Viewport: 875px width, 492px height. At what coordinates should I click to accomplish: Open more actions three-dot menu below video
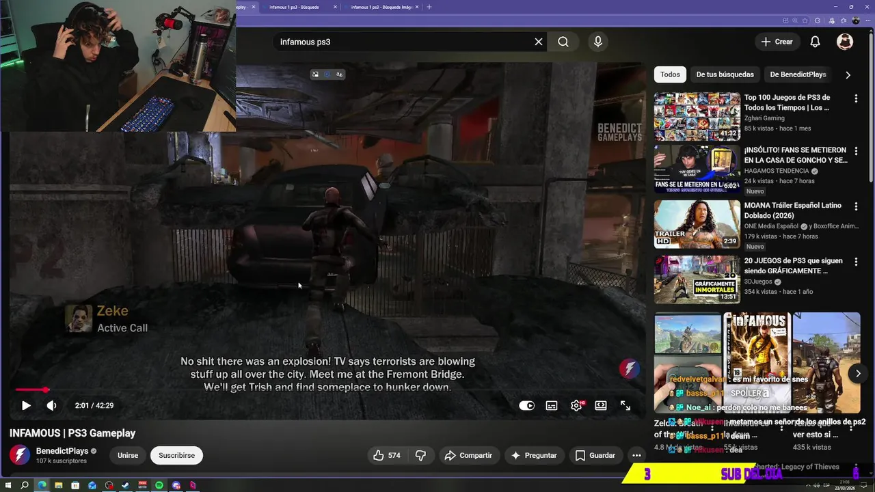(636, 455)
